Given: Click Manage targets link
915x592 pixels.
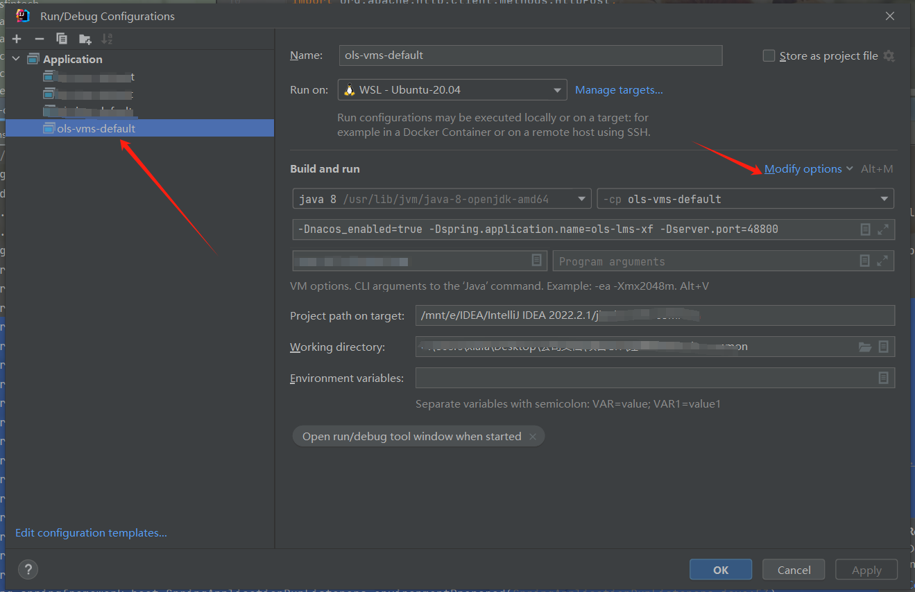Looking at the screenshot, I should [619, 90].
